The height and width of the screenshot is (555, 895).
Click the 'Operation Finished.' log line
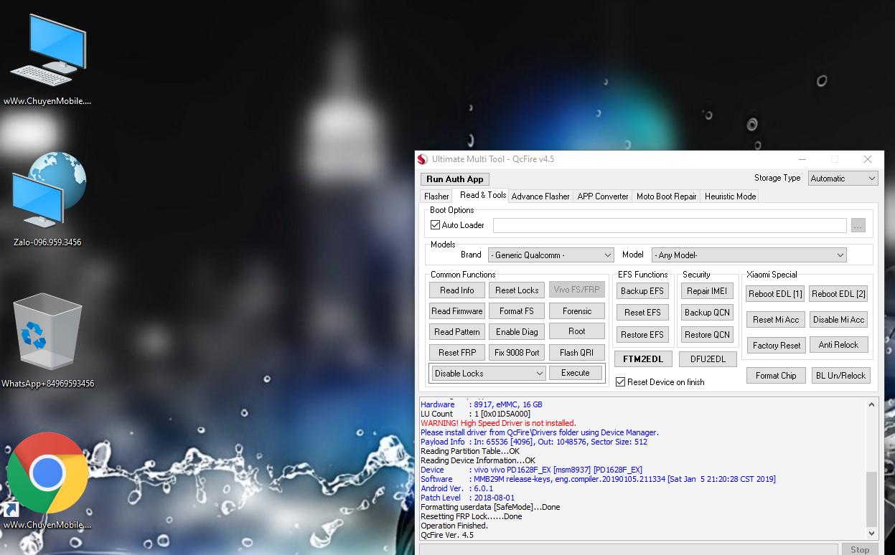(x=454, y=526)
